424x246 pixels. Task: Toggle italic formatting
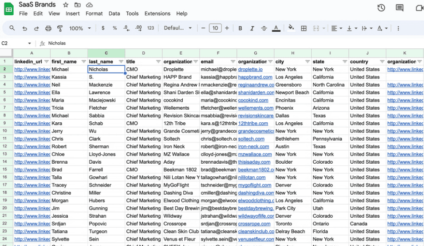tap(252, 28)
